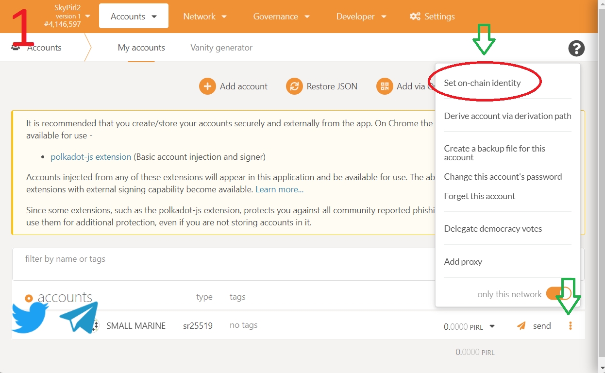Viewport: 605px width, 373px height.
Task: Follow the Learn more link
Action: tap(279, 189)
